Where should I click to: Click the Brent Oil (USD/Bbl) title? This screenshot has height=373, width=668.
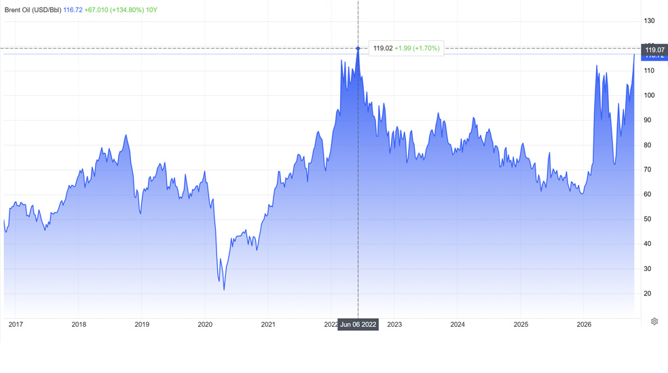pyautogui.click(x=33, y=10)
